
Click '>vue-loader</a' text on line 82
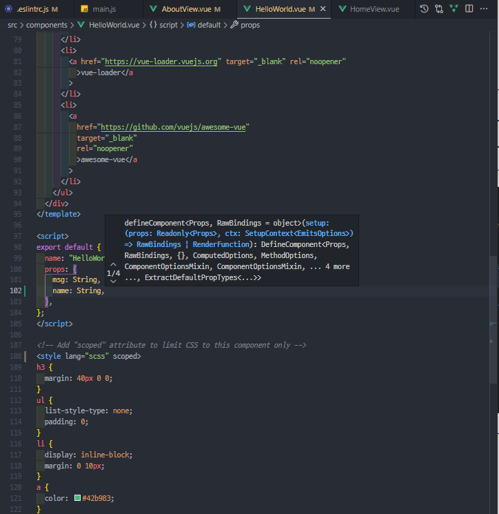tap(105, 72)
